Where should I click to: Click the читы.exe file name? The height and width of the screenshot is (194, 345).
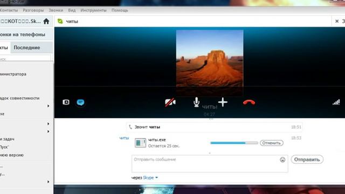(157, 140)
